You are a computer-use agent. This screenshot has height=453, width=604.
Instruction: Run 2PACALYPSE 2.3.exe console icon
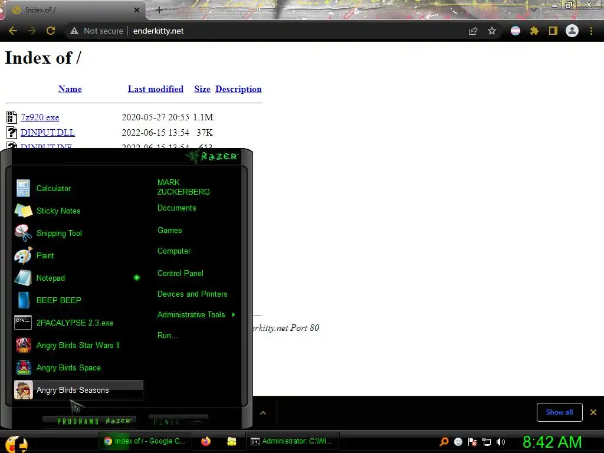click(x=23, y=323)
